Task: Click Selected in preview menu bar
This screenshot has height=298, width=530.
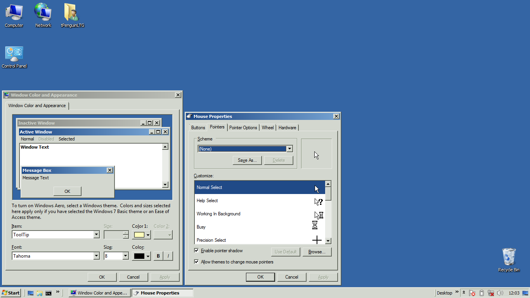Action: 67,139
